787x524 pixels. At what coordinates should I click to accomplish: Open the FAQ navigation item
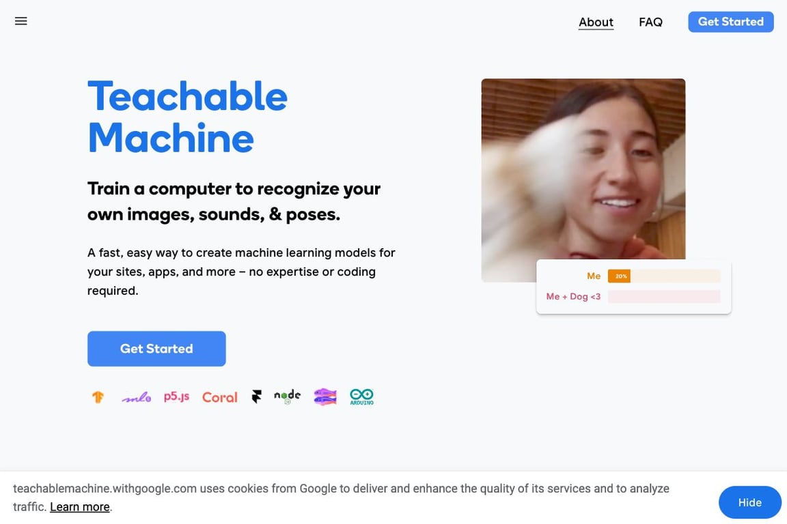click(x=650, y=22)
